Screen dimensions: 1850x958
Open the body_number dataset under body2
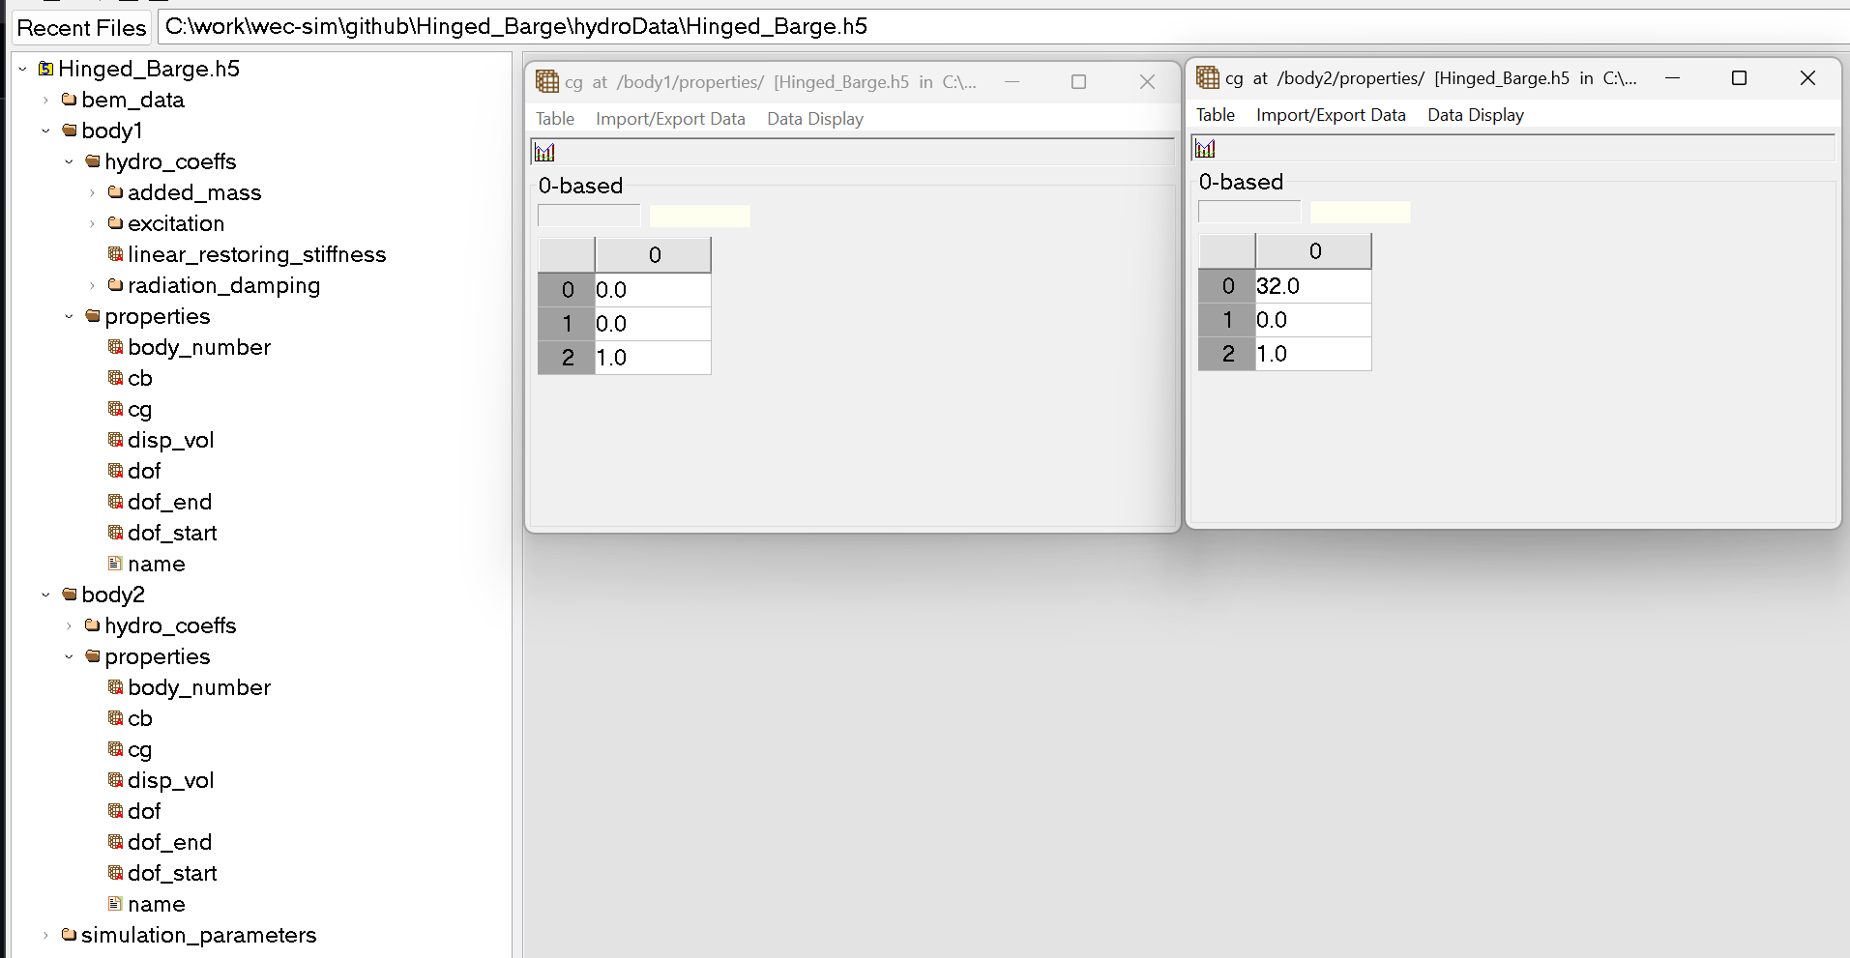(198, 687)
